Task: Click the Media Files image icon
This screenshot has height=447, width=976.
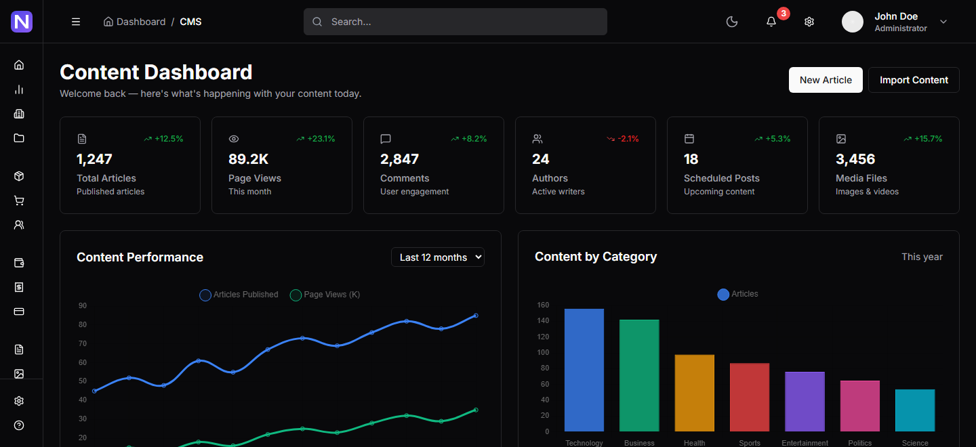Action: (x=841, y=139)
